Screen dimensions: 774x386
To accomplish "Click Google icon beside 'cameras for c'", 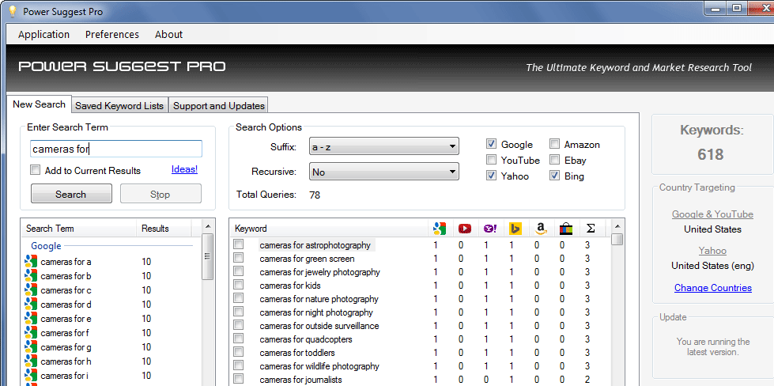I will [x=31, y=290].
